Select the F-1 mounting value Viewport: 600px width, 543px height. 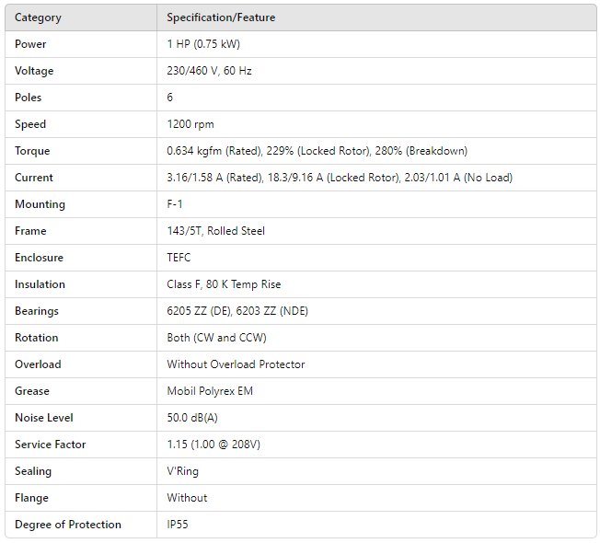[175, 204]
